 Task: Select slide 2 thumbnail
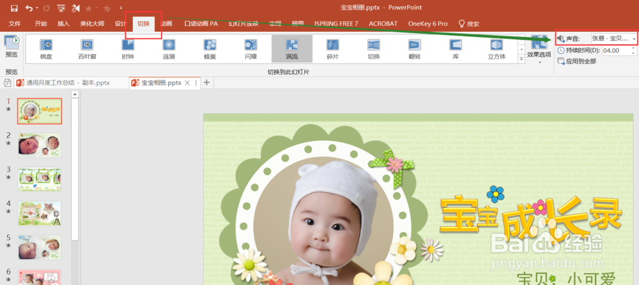[40, 145]
